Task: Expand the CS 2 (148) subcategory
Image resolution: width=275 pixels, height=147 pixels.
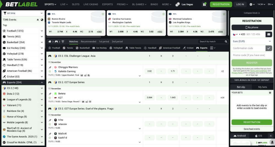Action: pos(42,88)
